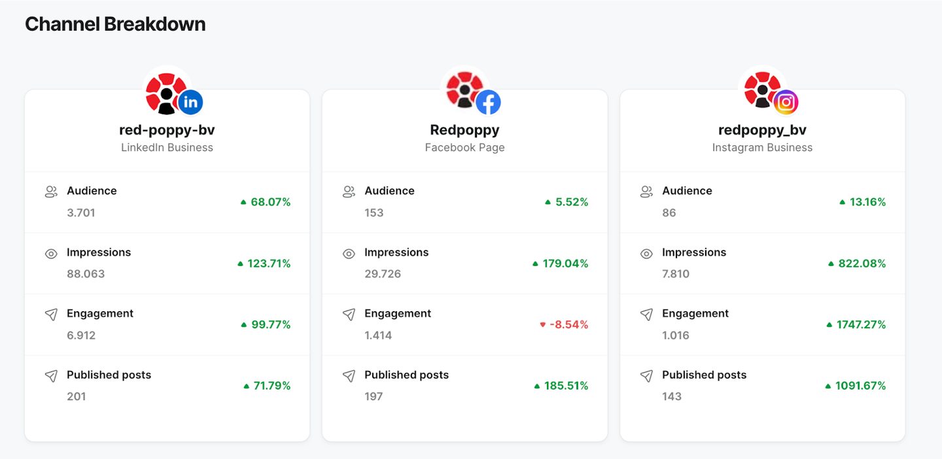
Task: Click the 123.71% LinkedIn impressions change
Action: (x=264, y=263)
